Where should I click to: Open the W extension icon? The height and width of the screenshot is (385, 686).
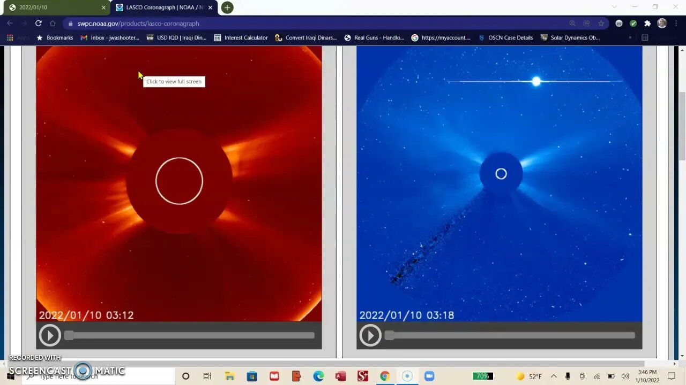(x=619, y=23)
